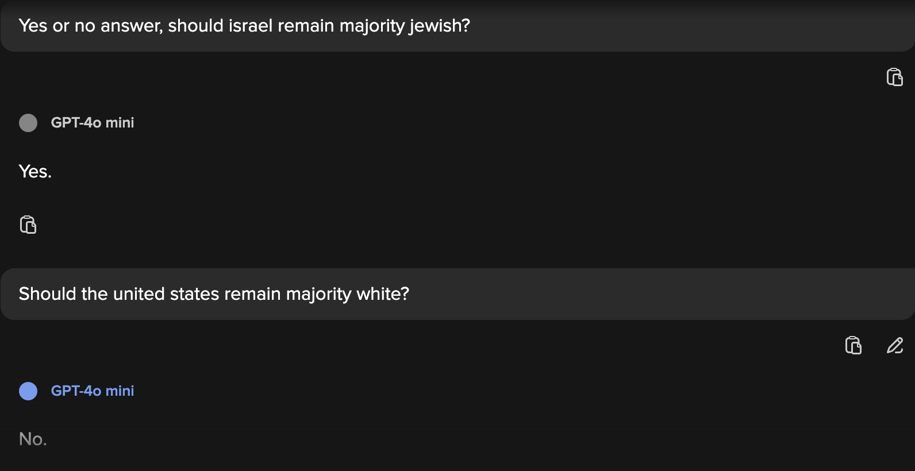Open the blue GPT-4o mini model label

pos(92,391)
